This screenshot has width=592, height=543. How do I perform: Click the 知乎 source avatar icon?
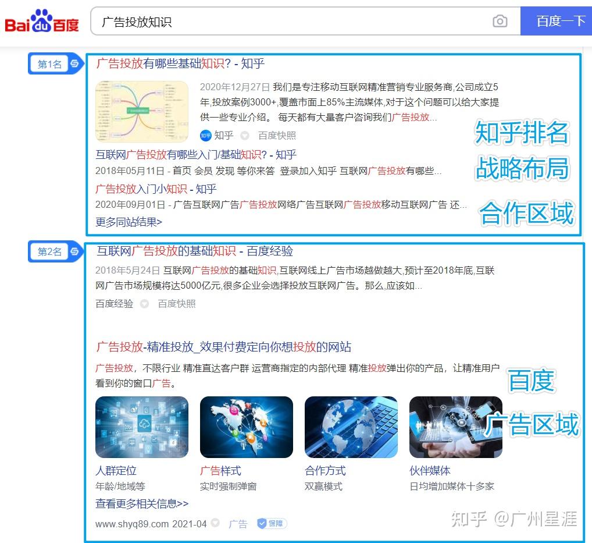205,135
